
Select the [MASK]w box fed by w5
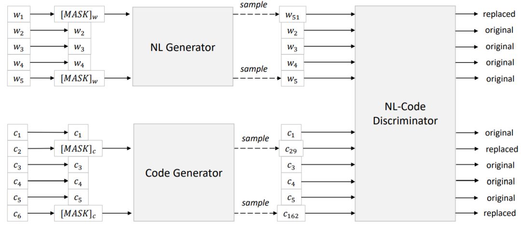click(x=79, y=78)
